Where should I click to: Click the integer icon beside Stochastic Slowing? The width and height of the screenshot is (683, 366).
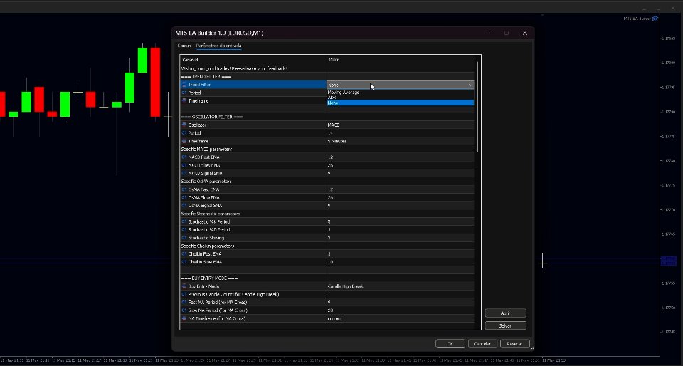point(184,238)
